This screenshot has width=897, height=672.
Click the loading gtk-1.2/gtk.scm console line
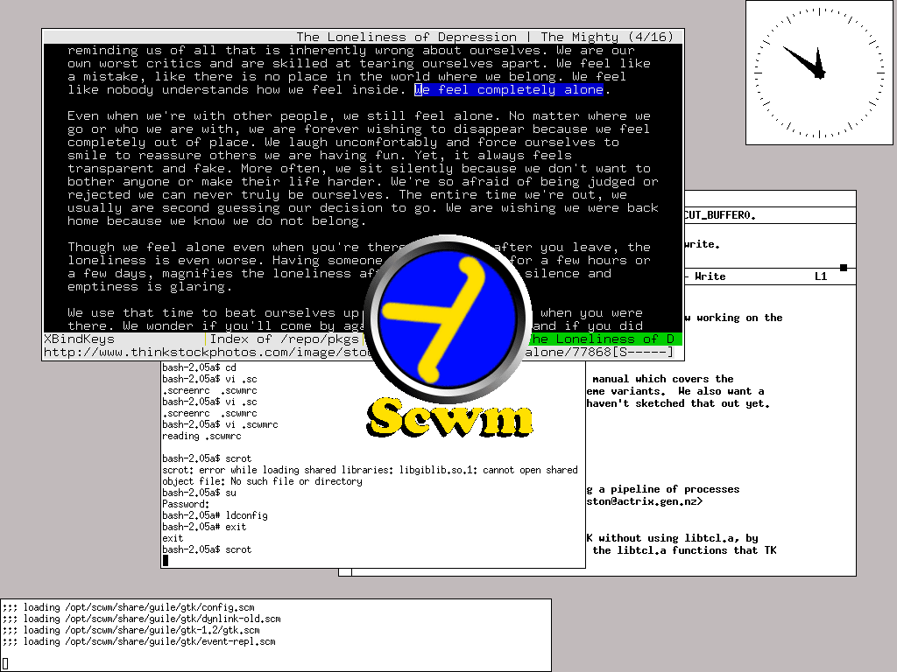[131, 630]
